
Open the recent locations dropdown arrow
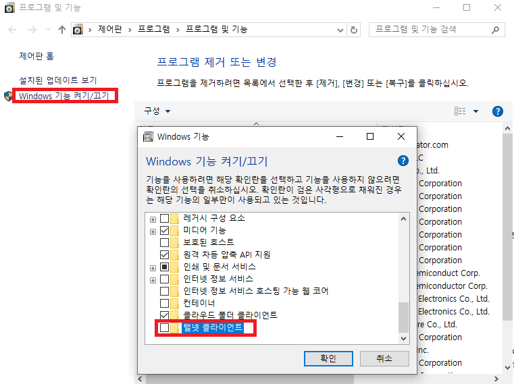pyautogui.click(x=48, y=30)
